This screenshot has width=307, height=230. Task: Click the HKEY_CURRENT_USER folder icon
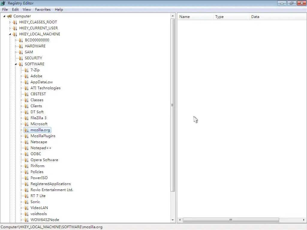pos(15,28)
